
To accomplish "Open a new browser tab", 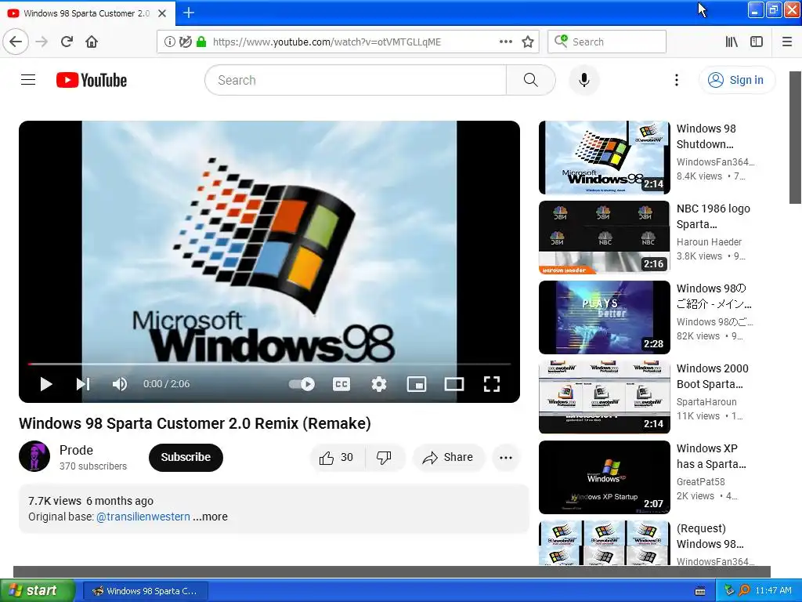I will pos(189,13).
